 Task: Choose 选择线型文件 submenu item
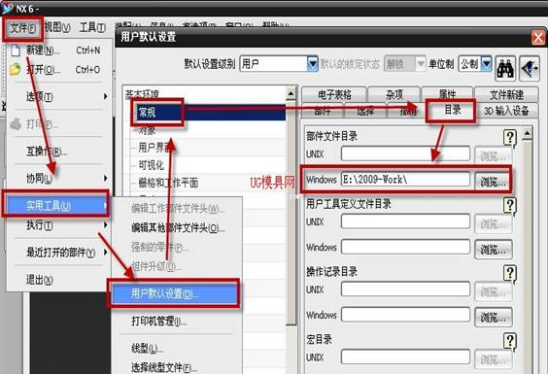(178, 367)
